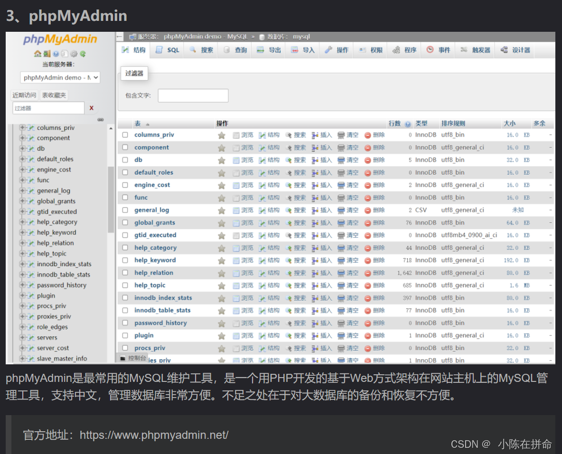This screenshot has width=562, height=454.
Task: Tick the general_log checkbox
Action: click(x=125, y=210)
